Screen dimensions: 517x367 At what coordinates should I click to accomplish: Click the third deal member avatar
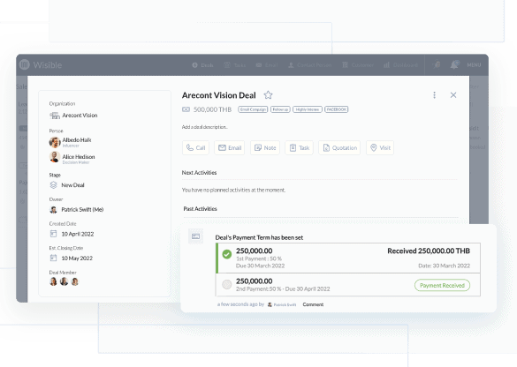[75, 281]
